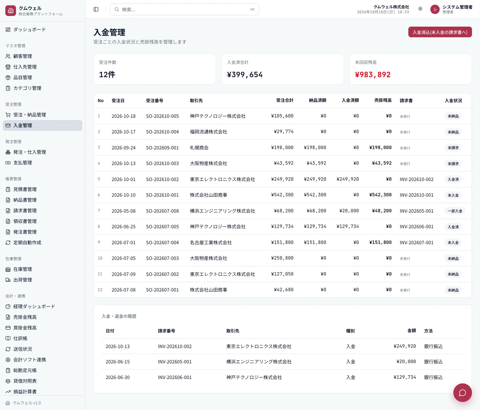Select order number SO-202607-008
This screenshot has height=410, width=480.
click(162, 211)
